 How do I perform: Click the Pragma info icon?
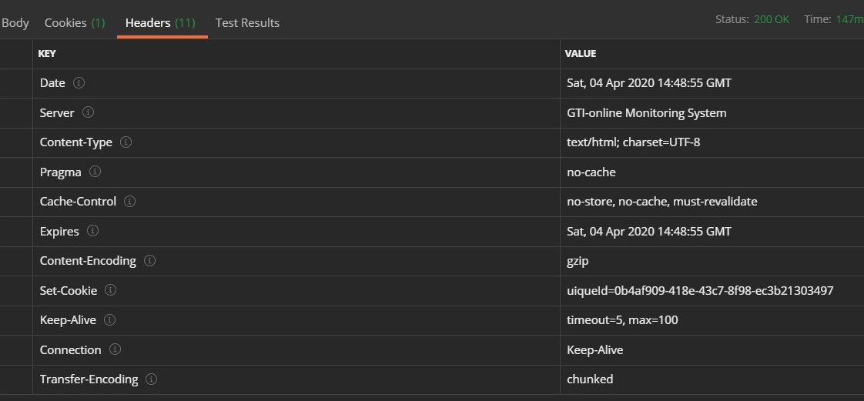click(x=95, y=172)
